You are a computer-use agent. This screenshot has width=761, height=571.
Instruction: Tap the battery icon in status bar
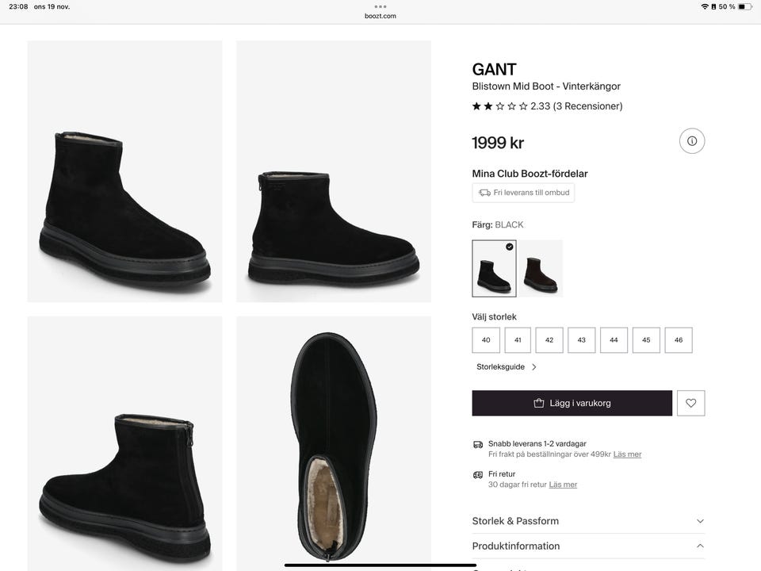tap(744, 6)
